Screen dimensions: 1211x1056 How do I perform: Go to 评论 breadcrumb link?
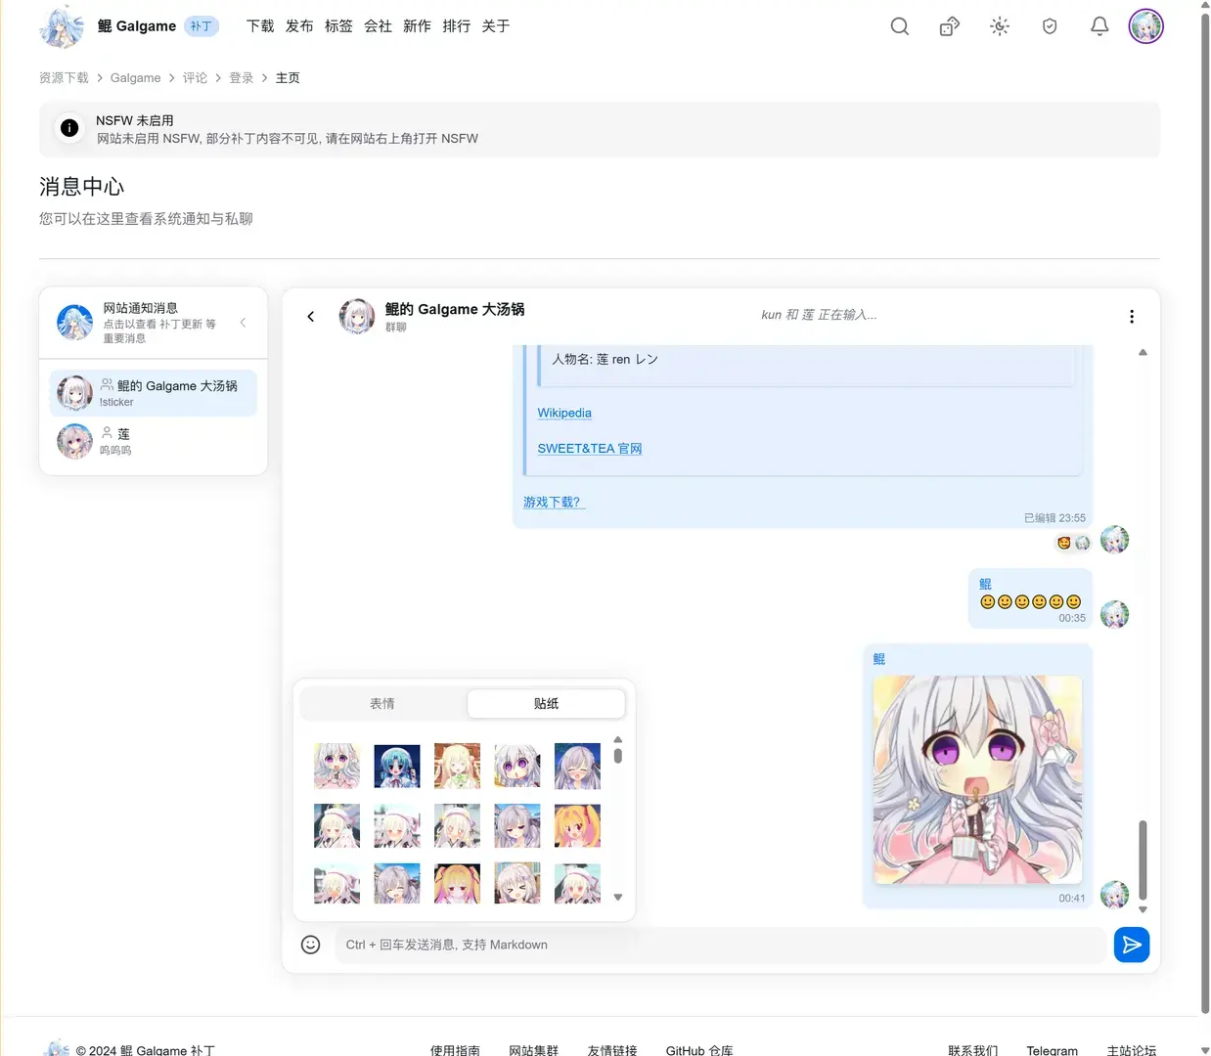tap(195, 78)
